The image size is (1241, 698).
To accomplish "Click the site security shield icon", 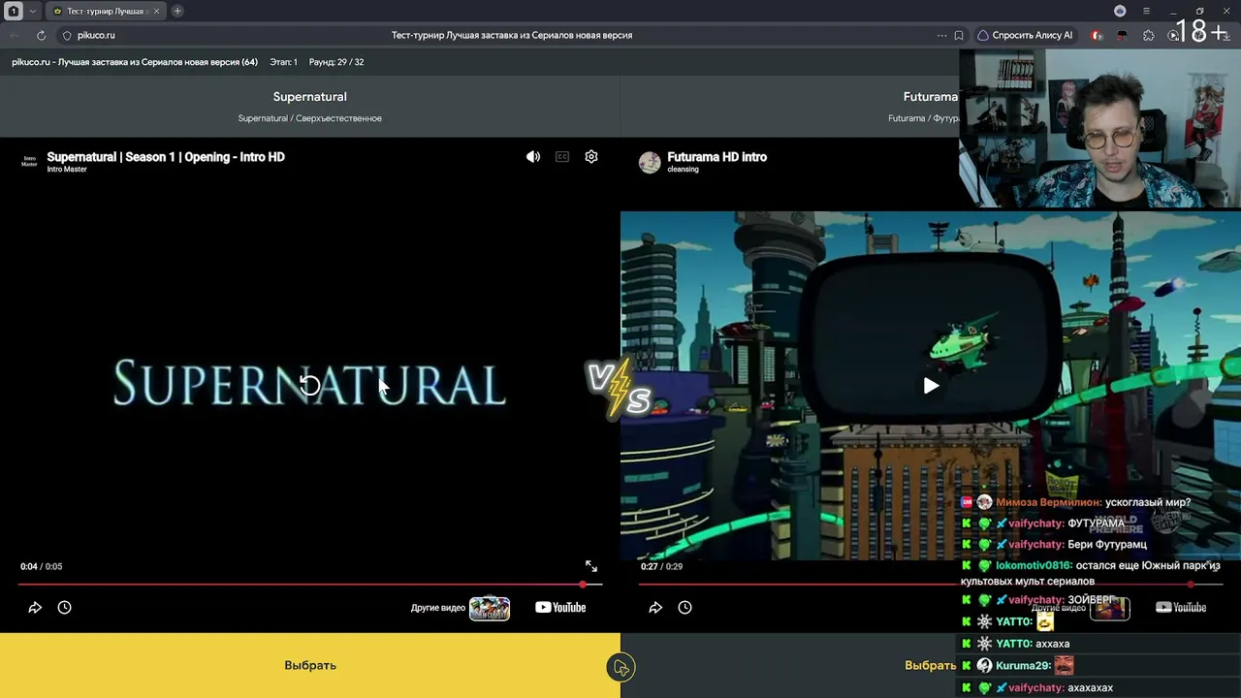I will tap(67, 35).
